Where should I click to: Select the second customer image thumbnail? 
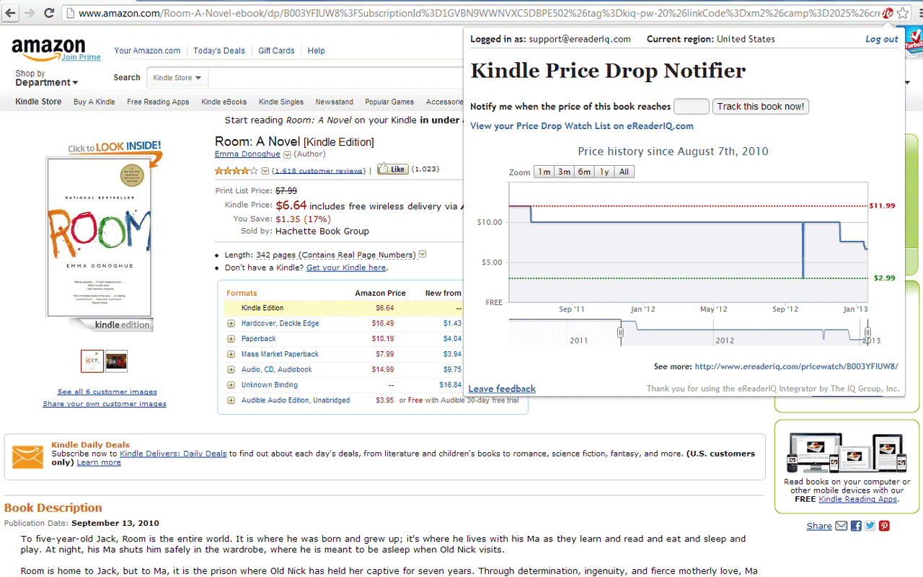[x=116, y=361]
